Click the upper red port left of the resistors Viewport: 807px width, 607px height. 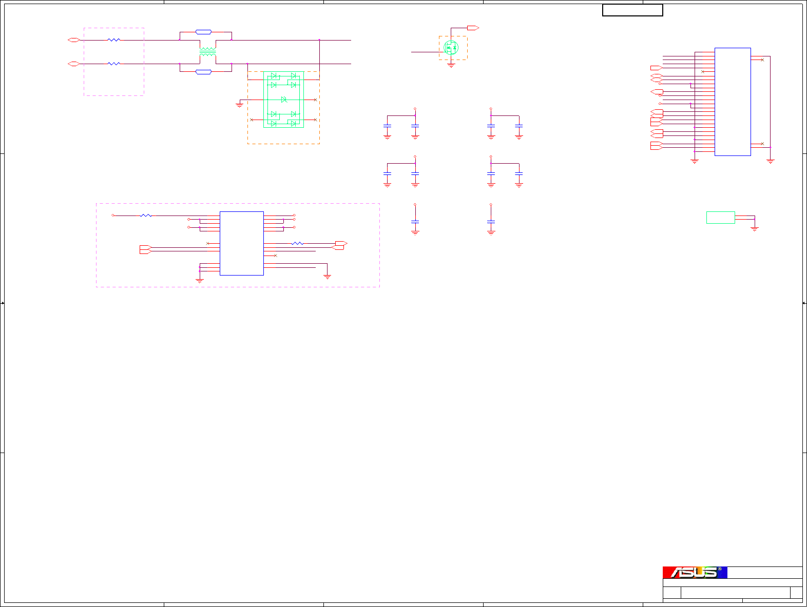coord(74,40)
